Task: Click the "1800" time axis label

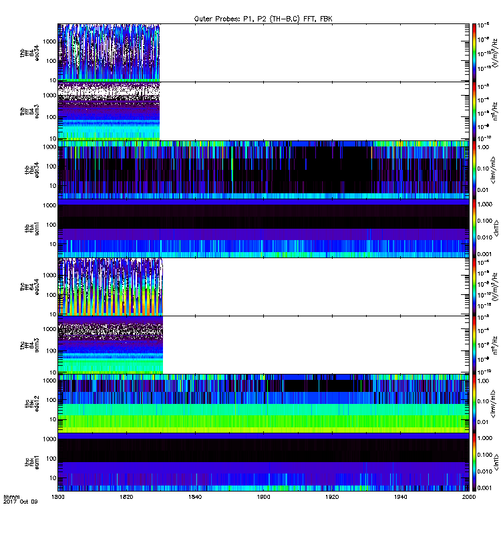Action: coord(57,497)
